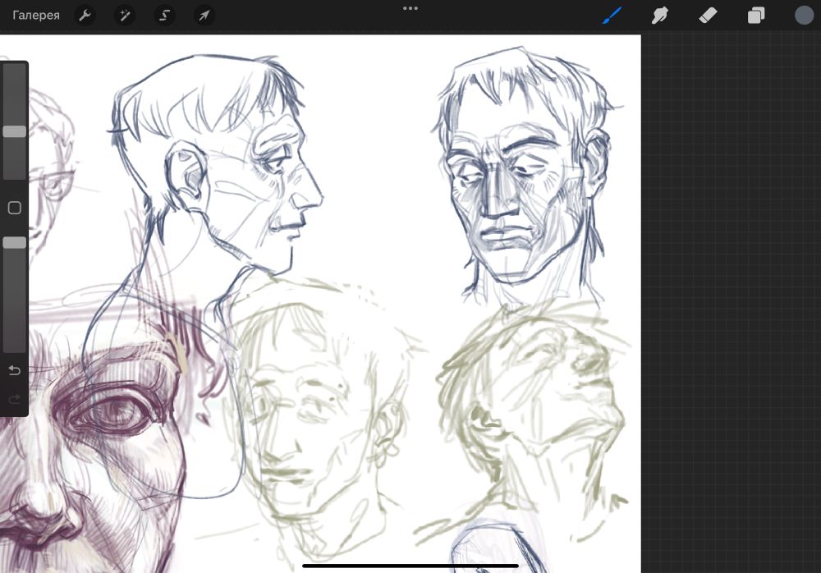The image size is (821, 573).
Task: Open the active color picker
Action: (x=804, y=16)
